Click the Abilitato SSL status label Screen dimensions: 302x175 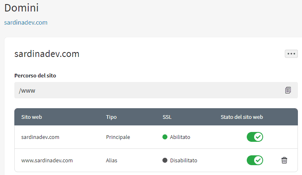[180, 137]
